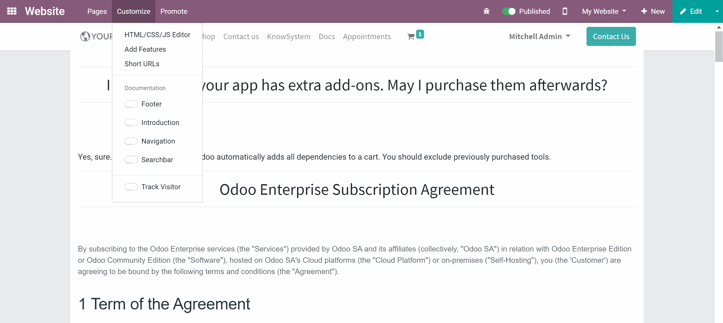The width and height of the screenshot is (723, 323).
Task: Expand the arrow next to Edit
Action: (717, 11)
